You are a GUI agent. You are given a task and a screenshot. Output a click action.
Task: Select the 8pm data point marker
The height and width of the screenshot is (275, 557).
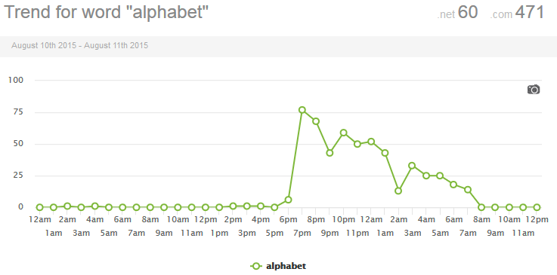tap(316, 121)
